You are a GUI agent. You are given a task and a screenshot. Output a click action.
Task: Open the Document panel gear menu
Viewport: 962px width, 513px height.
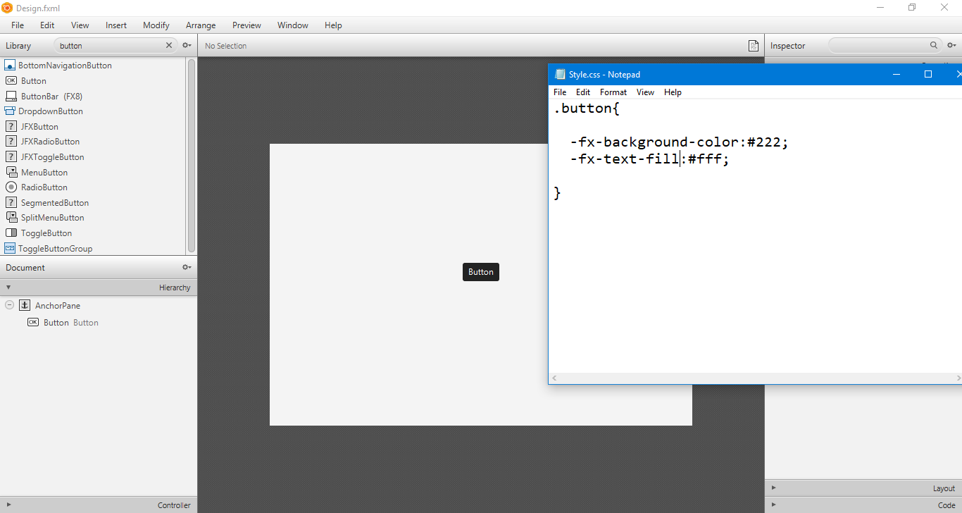186,267
